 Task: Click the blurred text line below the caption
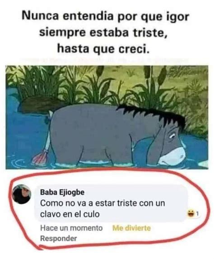[x=105, y=60]
